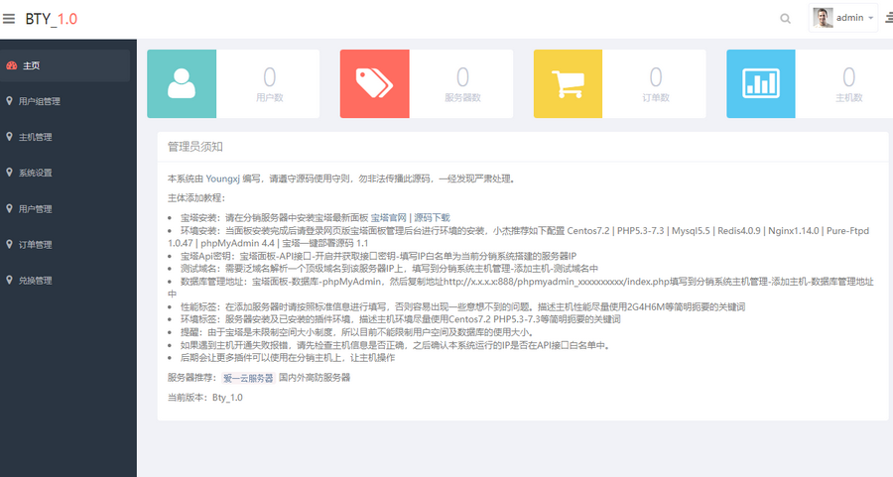Click the BTY_1.0 logo title
This screenshot has width=893, height=477.
pos(52,19)
